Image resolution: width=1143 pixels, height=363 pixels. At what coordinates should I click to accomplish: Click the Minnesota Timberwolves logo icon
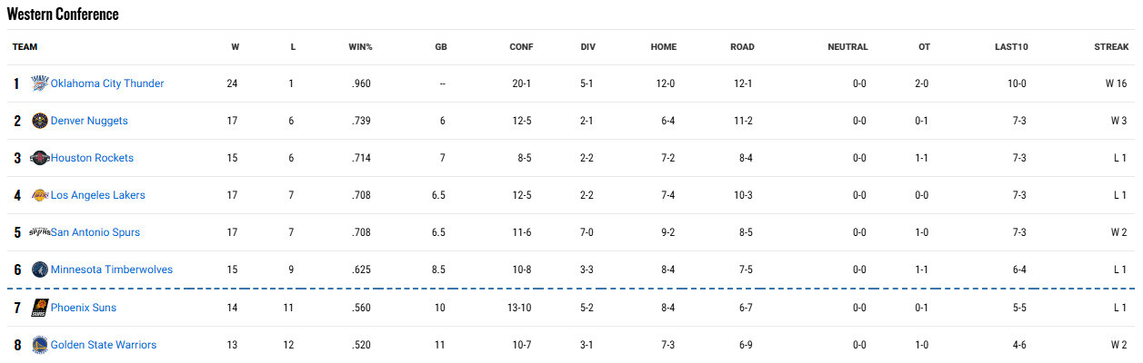40,270
